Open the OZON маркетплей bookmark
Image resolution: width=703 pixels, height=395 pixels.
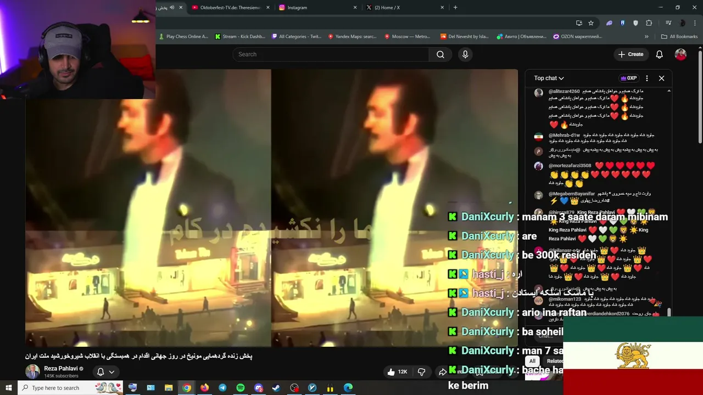(x=577, y=37)
